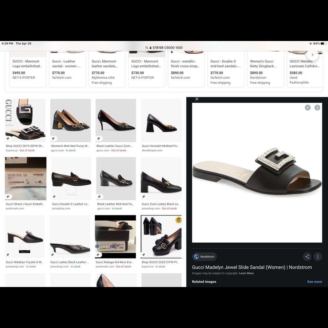Open Gucci Madelyn Crystal G Mule thumbnail
The image size is (328, 328).
point(25,236)
